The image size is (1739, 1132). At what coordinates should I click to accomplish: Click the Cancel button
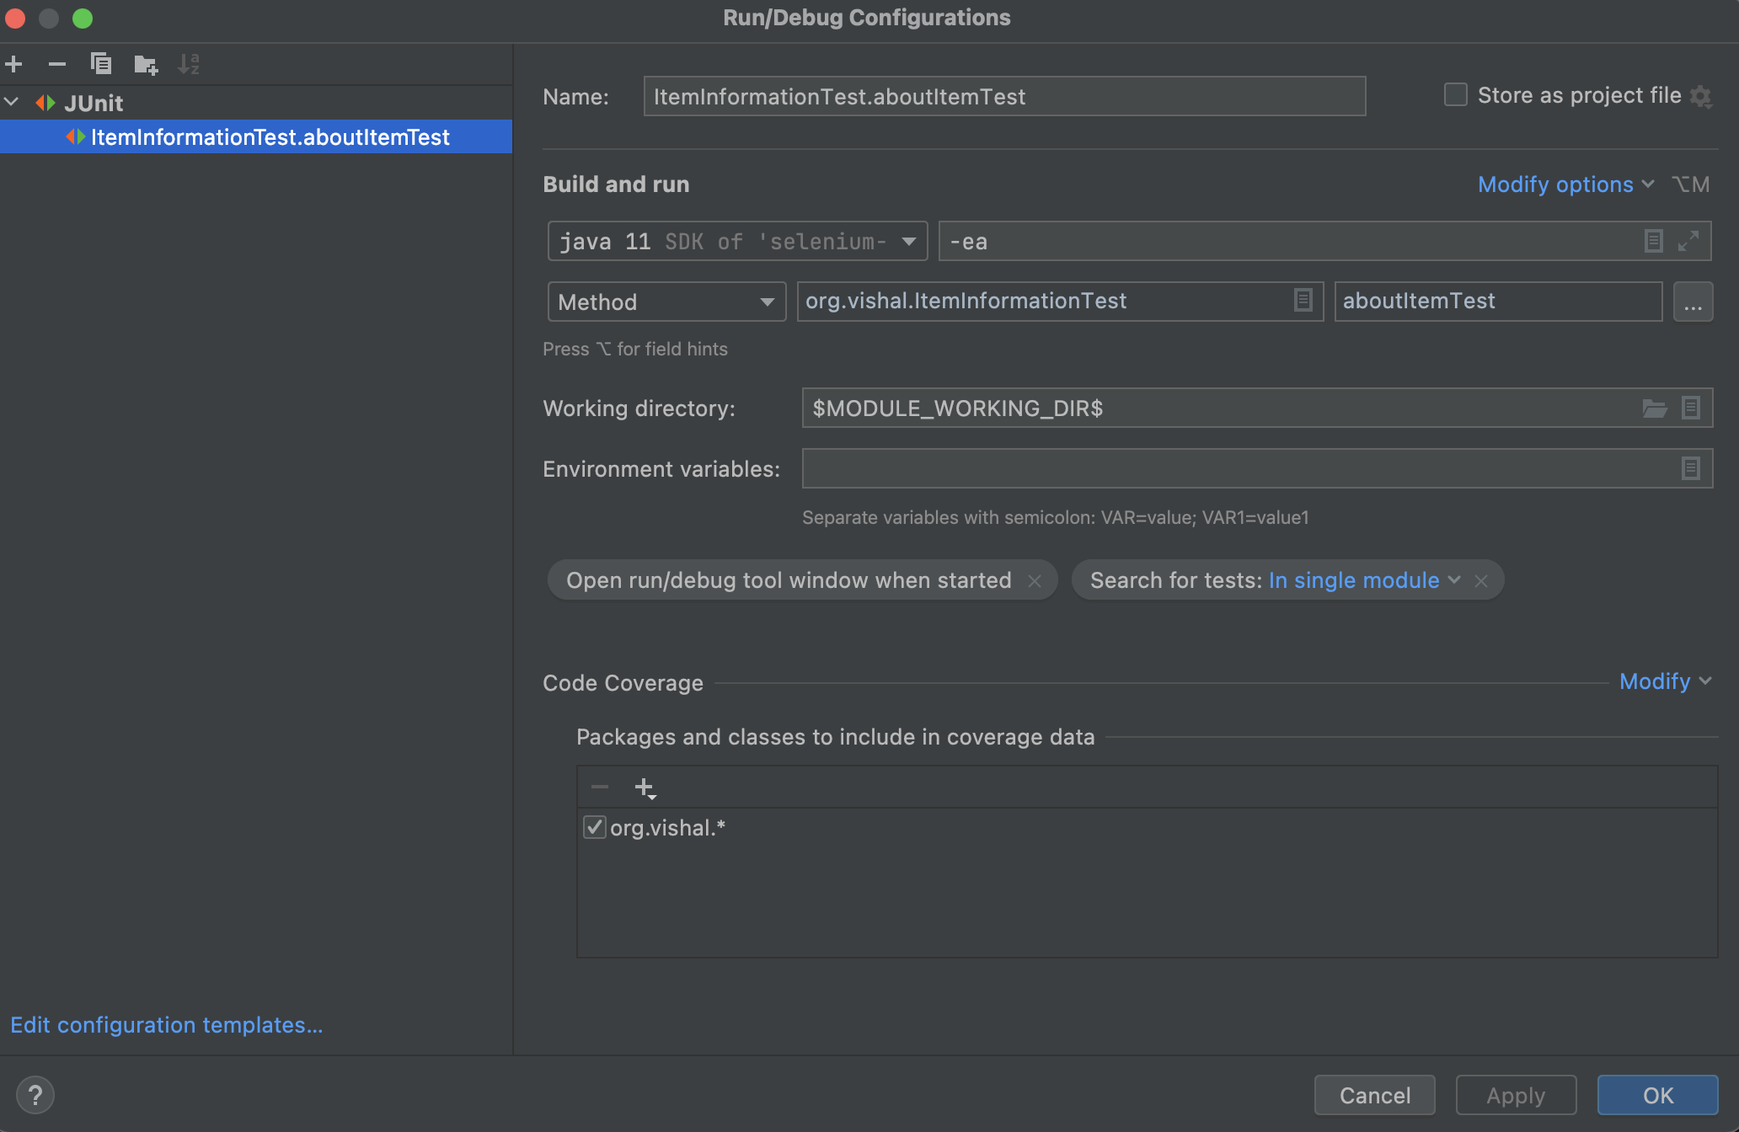pos(1375,1095)
